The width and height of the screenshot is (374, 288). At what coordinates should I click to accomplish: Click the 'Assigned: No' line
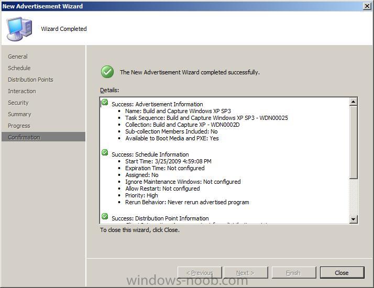141,175
